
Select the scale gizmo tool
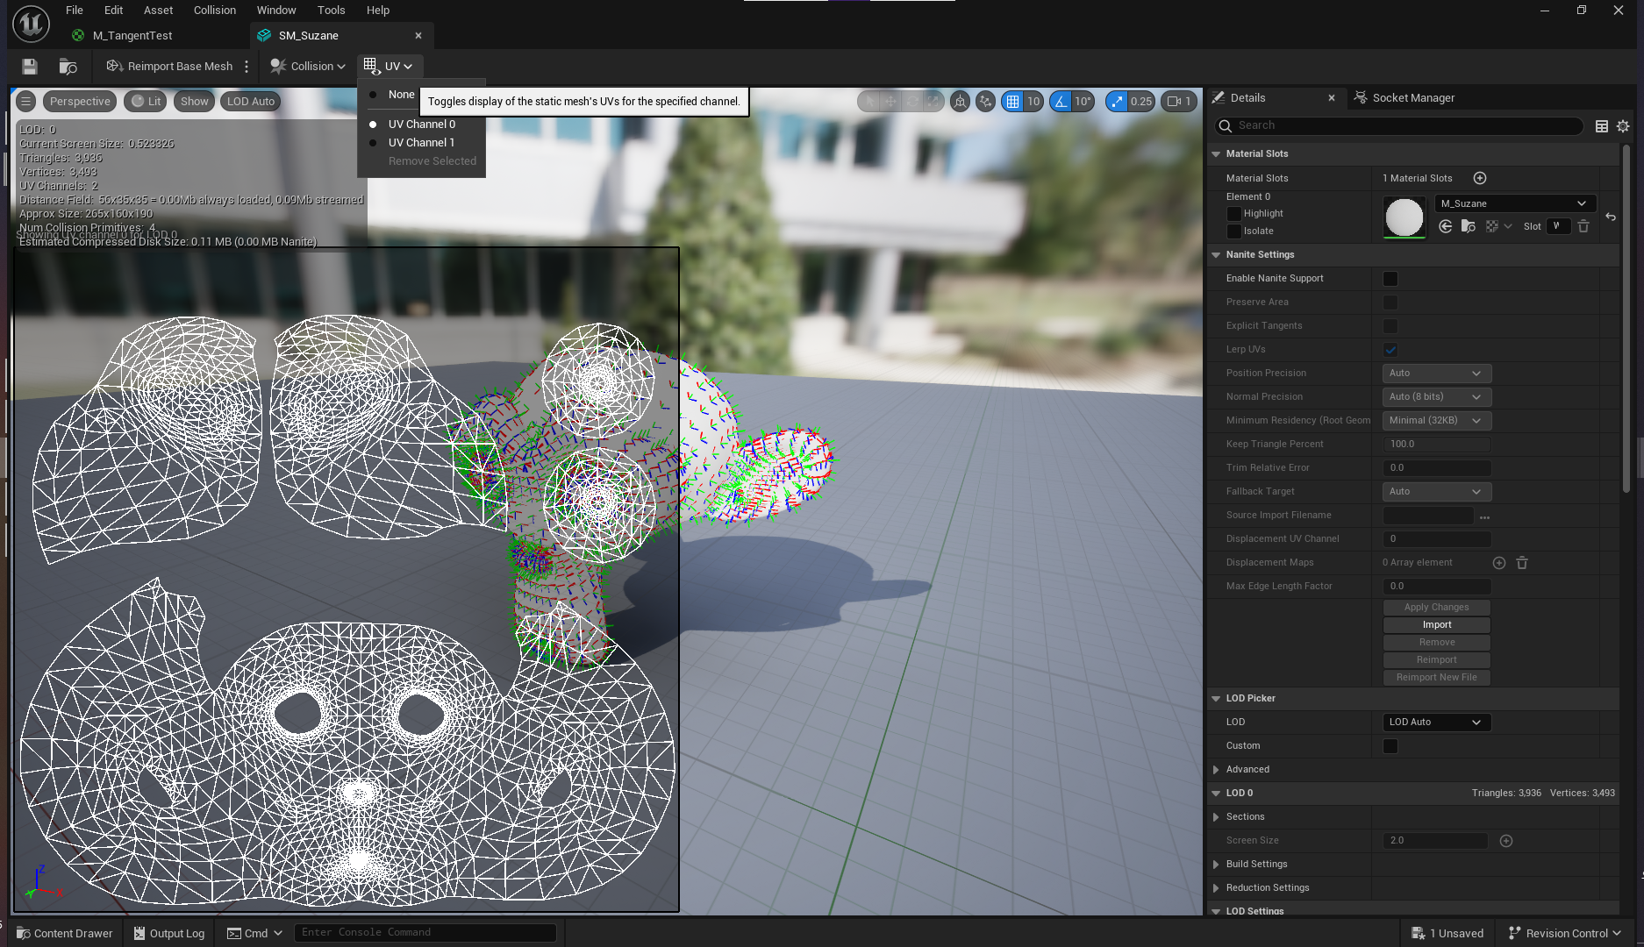pos(933,102)
